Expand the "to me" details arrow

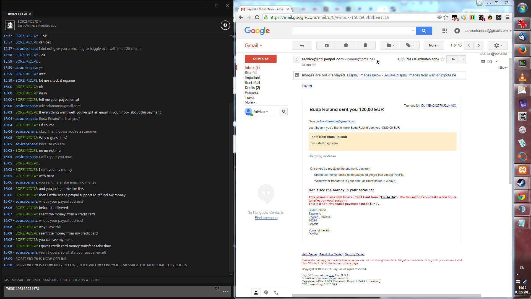(x=314, y=65)
